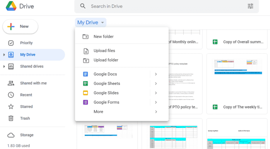Click the yellow Google Slides icon

point(85,93)
